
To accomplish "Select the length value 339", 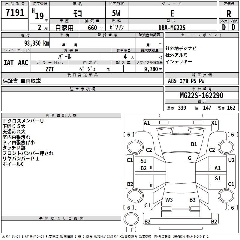I will [182, 108].
